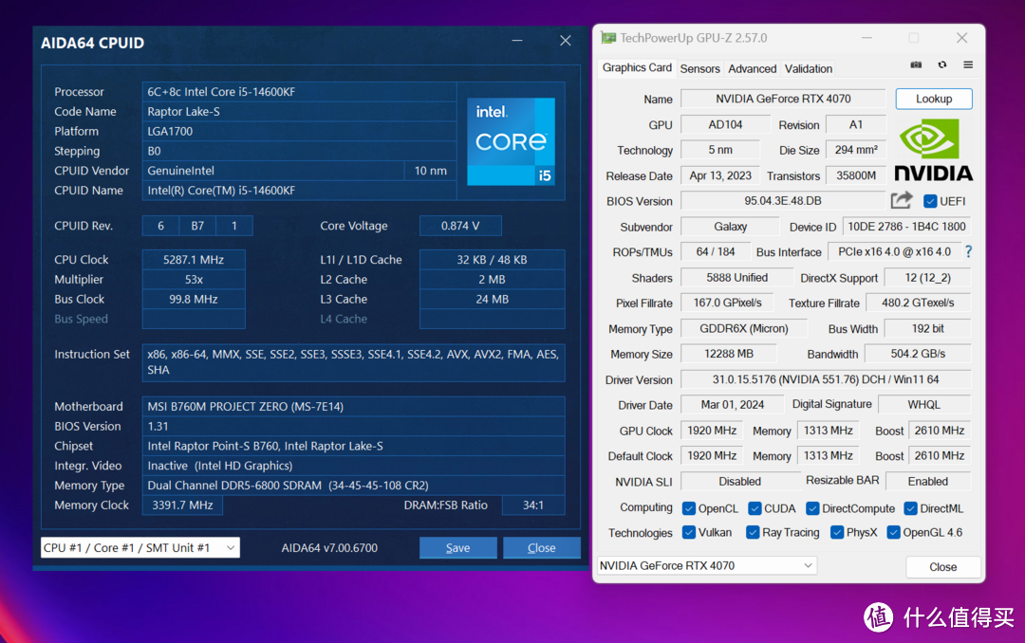This screenshot has width=1025, height=643.
Task: Click the Shaders value 5888 Unified
Action: (736, 277)
